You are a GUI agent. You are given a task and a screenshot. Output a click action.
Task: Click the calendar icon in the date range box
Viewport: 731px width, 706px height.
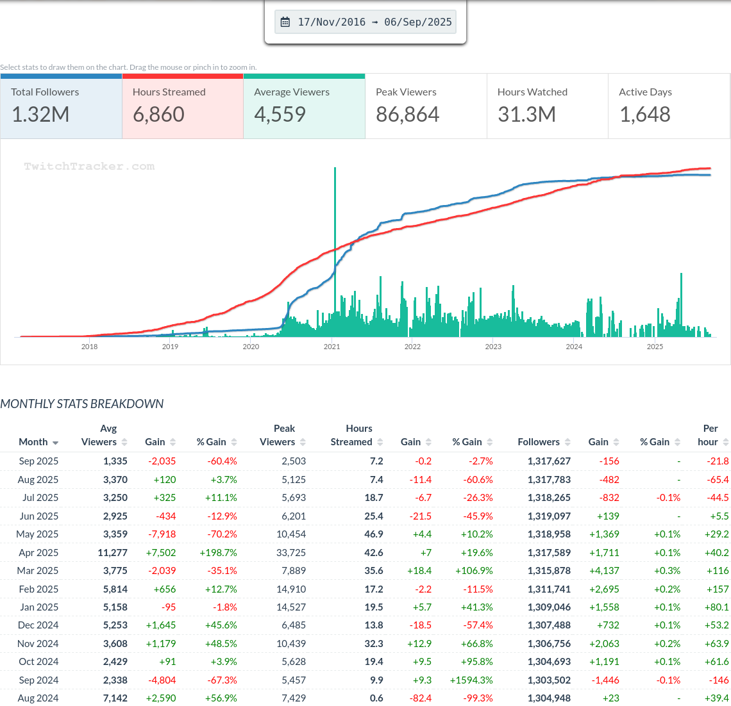[285, 22]
